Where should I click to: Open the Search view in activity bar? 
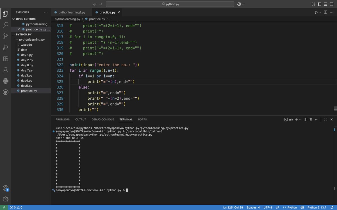pos(6,25)
